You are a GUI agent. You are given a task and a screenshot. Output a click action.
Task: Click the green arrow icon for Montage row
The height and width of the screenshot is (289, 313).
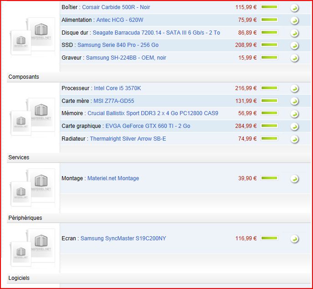coord(294,179)
